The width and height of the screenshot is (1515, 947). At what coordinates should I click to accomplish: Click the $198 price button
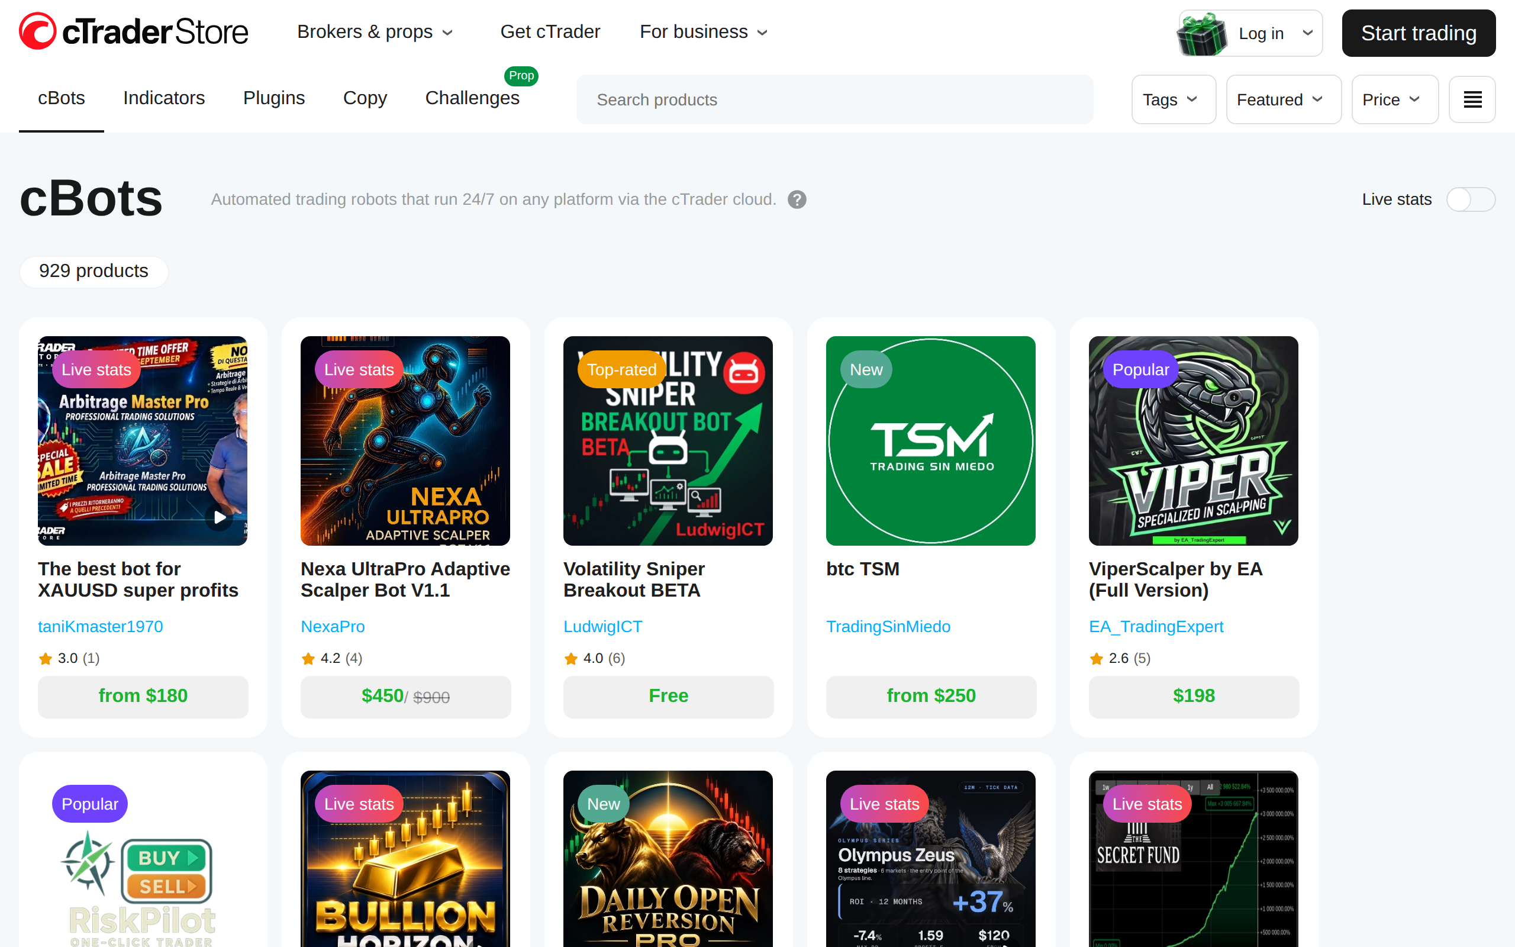(x=1194, y=696)
